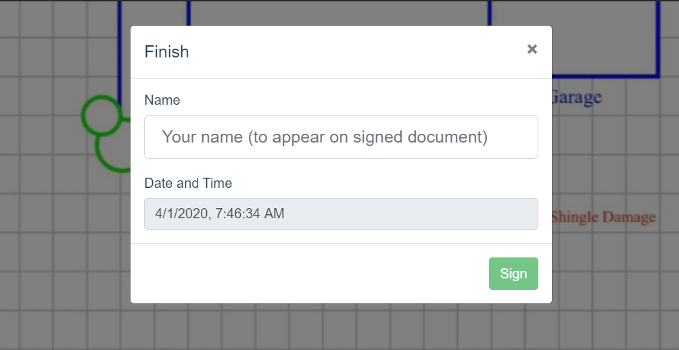Viewport: 679px width, 350px height.
Task: Click the empty footer area left of Sign
Action: click(310, 274)
